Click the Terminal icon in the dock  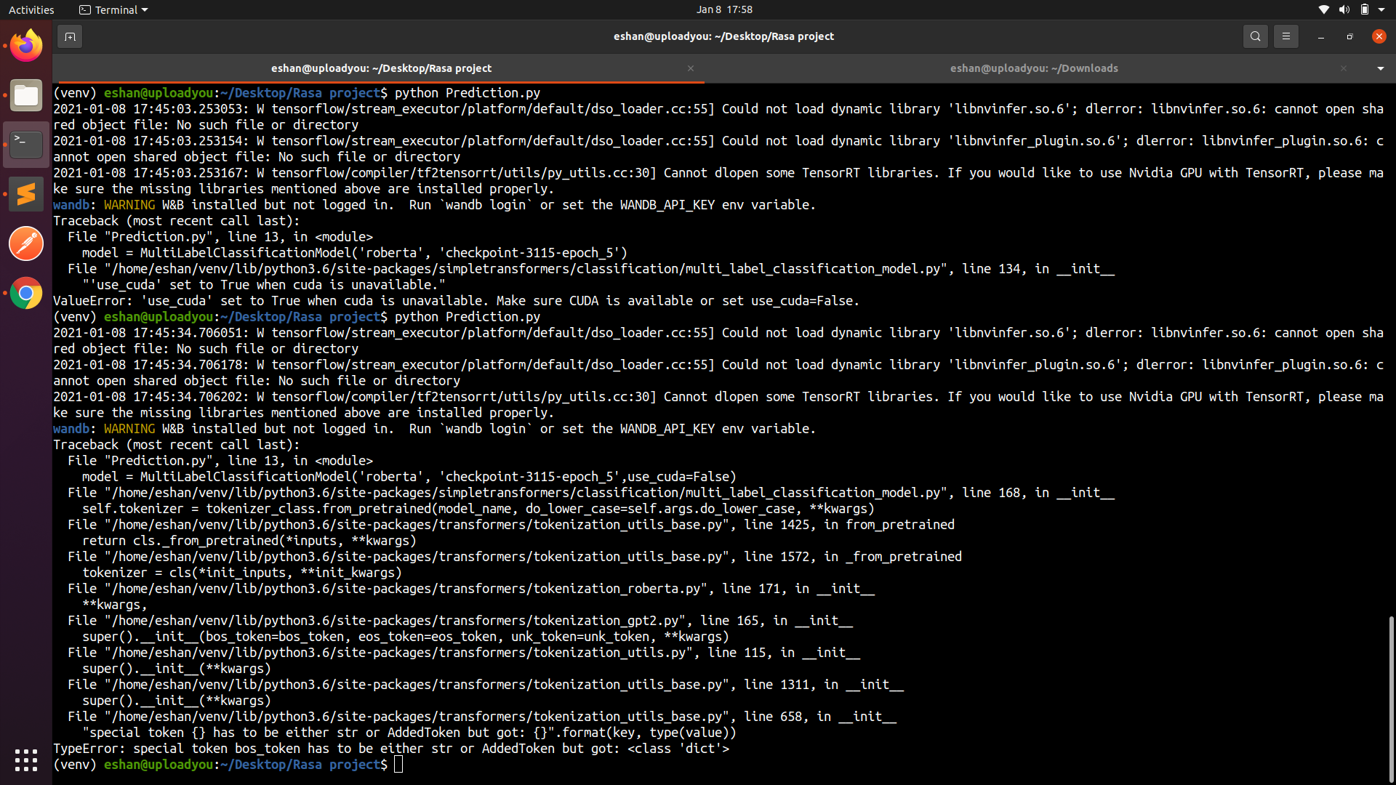26,145
